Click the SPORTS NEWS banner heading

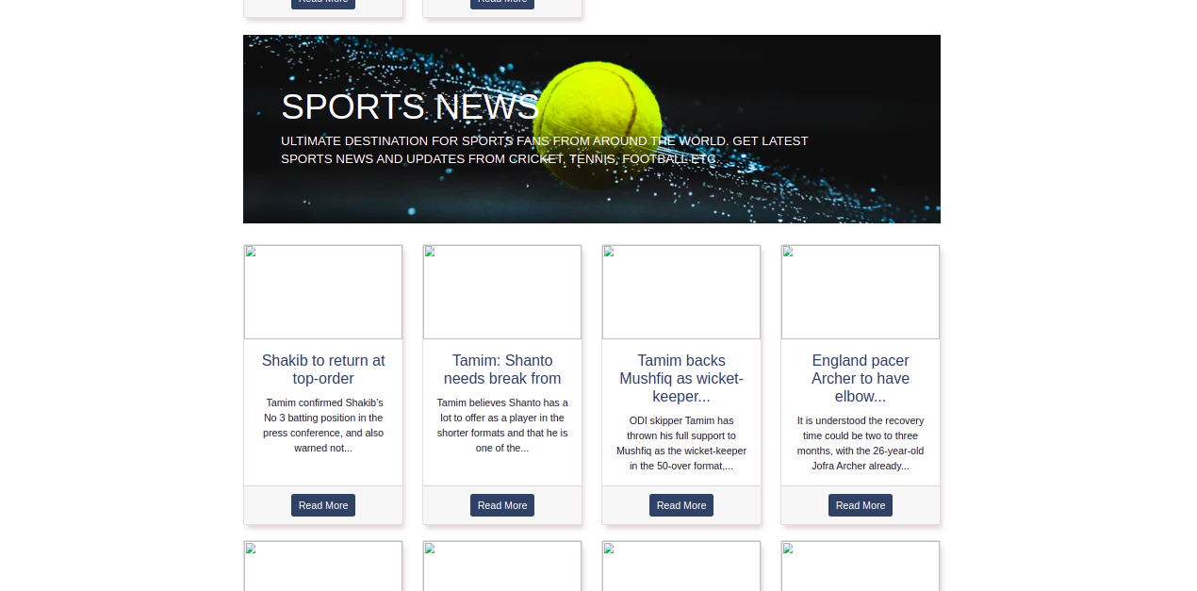pos(410,107)
